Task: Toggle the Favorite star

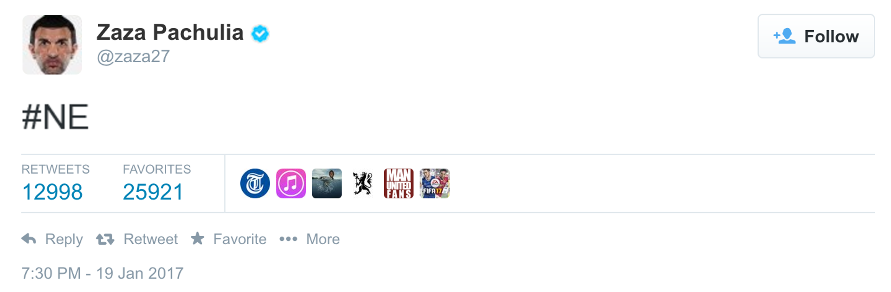Action: click(x=197, y=238)
